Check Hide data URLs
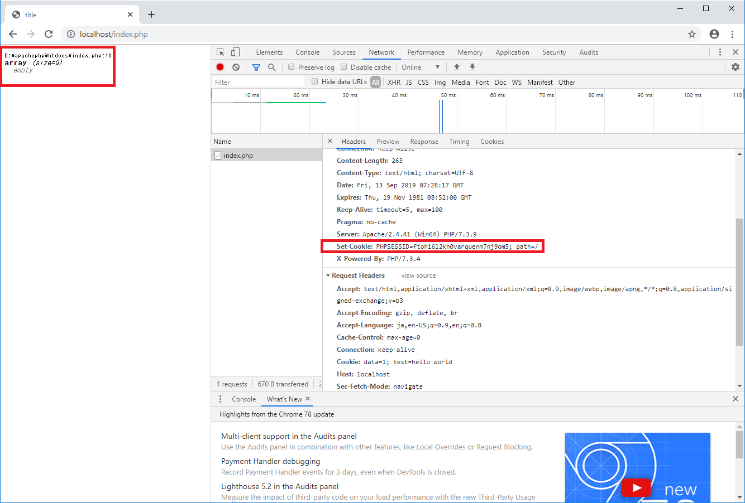The width and height of the screenshot is (745, 503). (x=315, y=81)
